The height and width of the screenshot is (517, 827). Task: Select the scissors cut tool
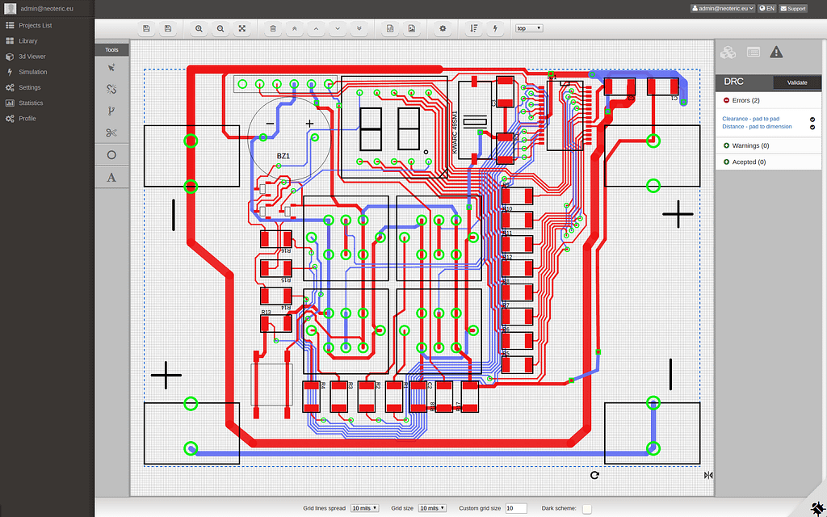[x=111, y=132]
